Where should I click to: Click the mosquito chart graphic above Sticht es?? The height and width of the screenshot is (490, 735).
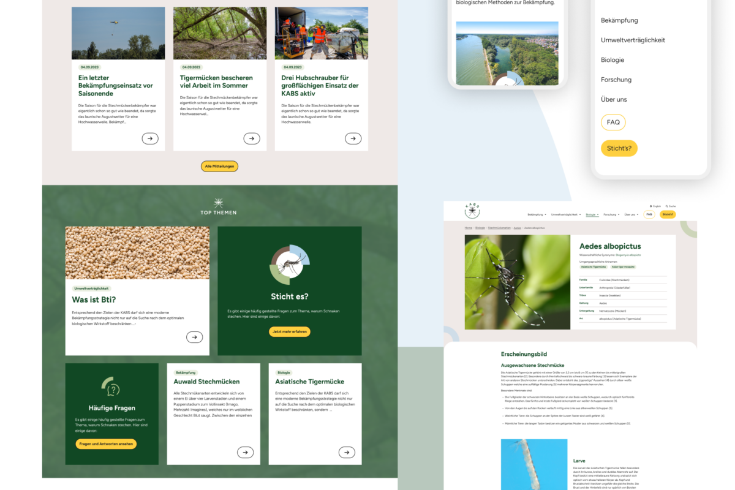290,264
